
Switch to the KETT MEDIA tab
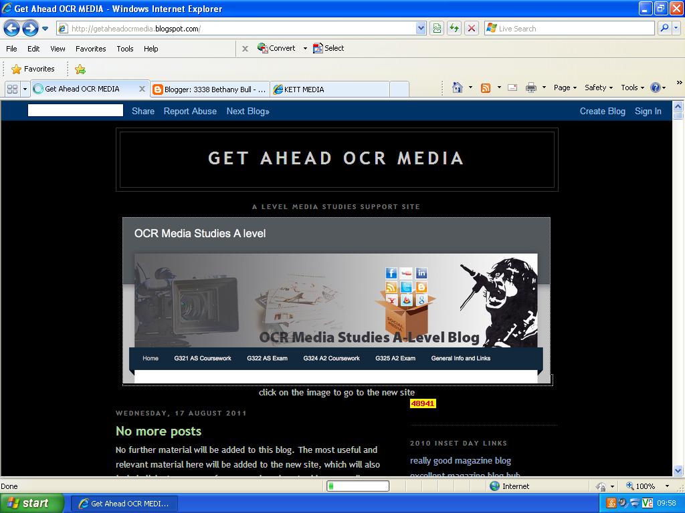click(x=330, y=90)
